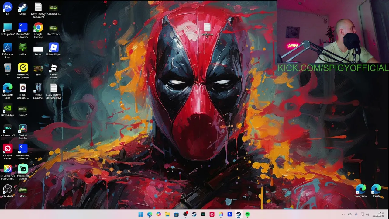Select the first Nový Textový dokument file

tap(38, 10)
